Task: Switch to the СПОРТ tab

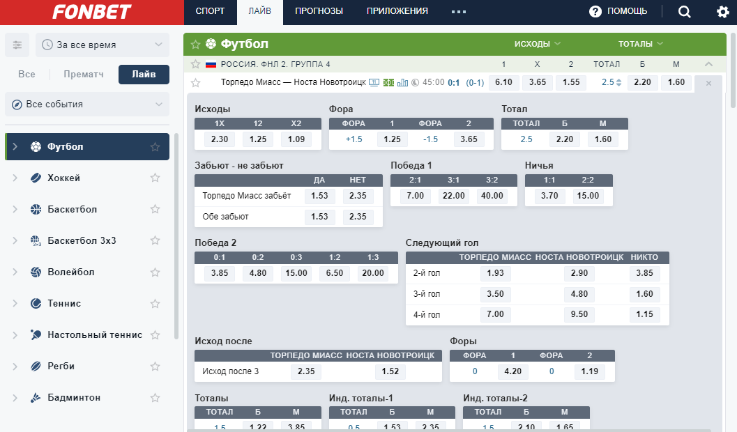Action: click(210, 11)
